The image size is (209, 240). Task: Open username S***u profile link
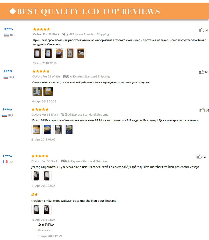click(x=7, y=109)
